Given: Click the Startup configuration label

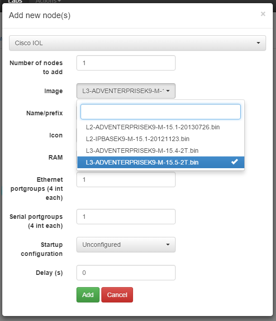Looking at the screenshot, I should coord(42,249).
